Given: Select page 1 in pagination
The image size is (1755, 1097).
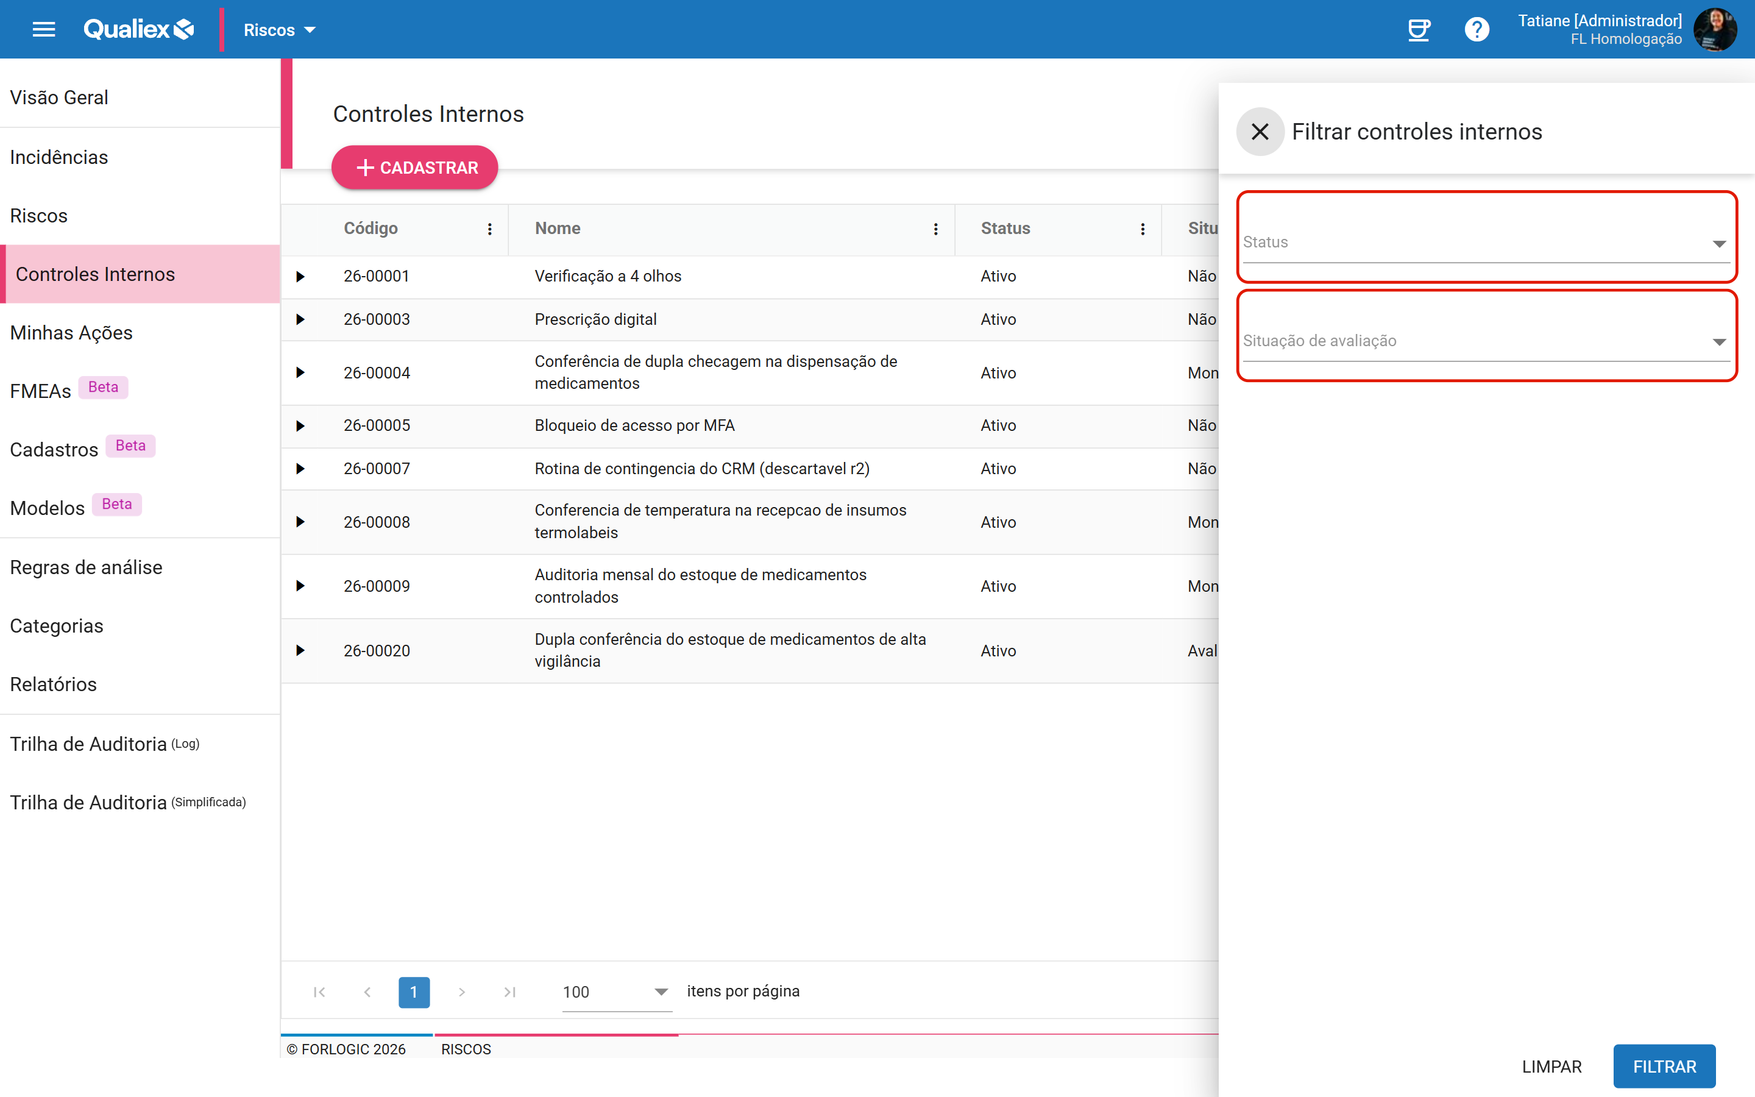Looking at the screenshot, I should (414, 992).
